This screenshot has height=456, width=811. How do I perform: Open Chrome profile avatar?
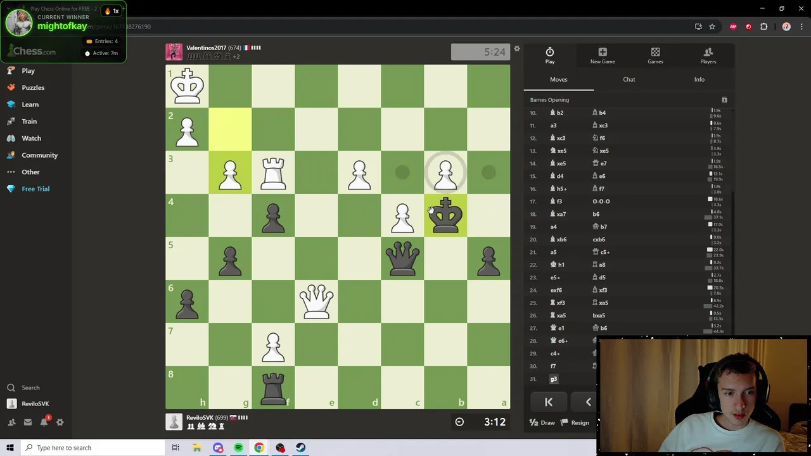pyautogui.click(x=786, y=27)
